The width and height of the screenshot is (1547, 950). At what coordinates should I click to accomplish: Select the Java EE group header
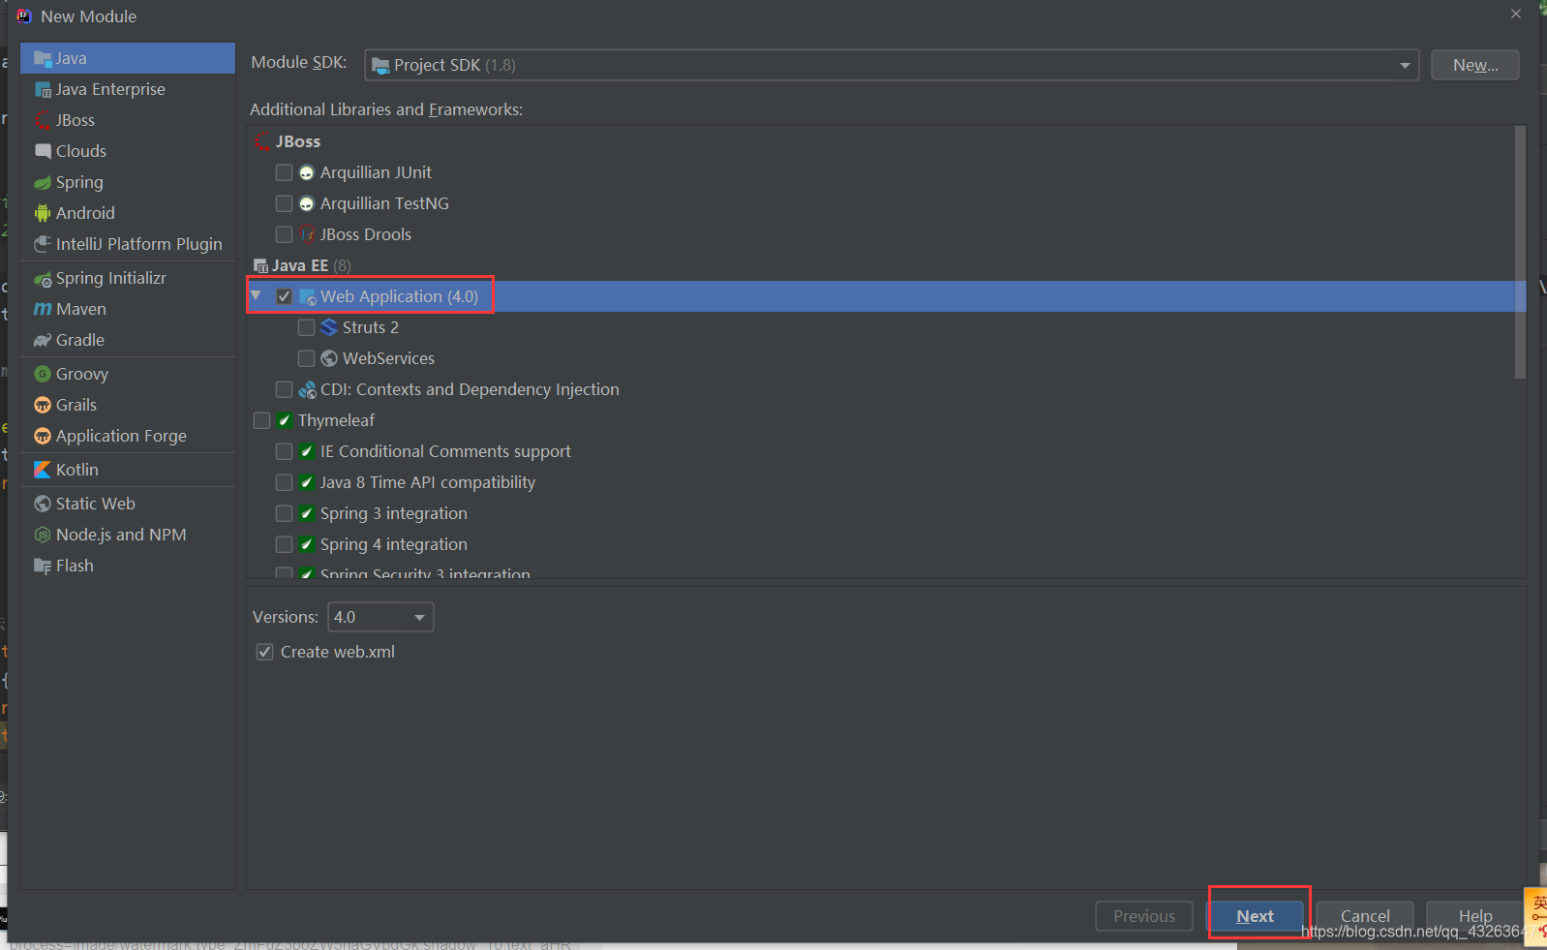click(302, 265)
